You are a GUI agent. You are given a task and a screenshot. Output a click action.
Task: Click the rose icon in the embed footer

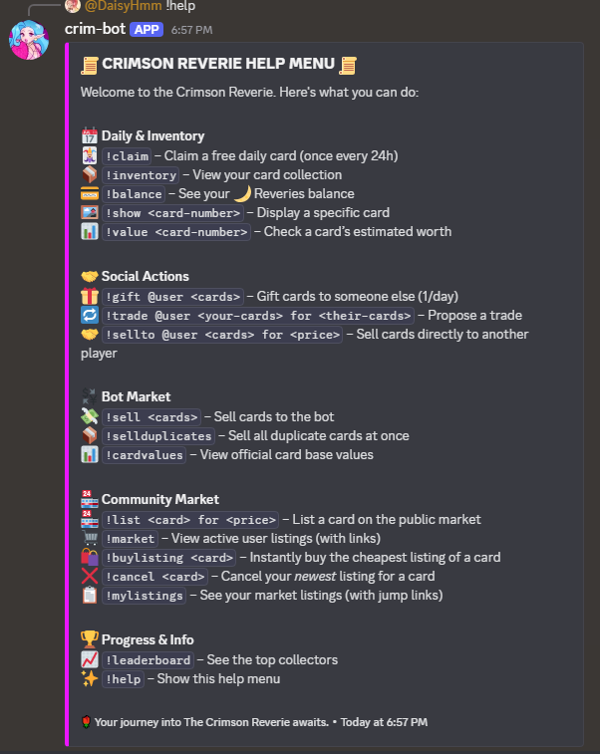pyautogui.click(x=86, y=722)
